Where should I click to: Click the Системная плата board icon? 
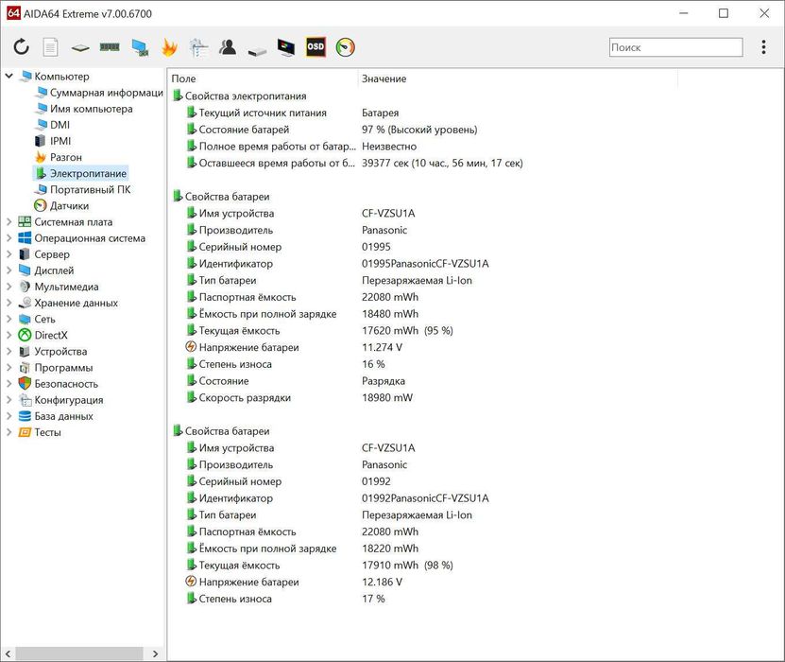point(25,221)
